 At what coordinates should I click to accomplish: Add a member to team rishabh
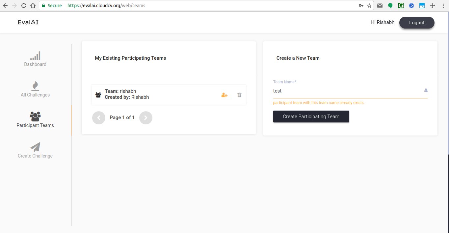pyautogui.click(x=224, y=95)
